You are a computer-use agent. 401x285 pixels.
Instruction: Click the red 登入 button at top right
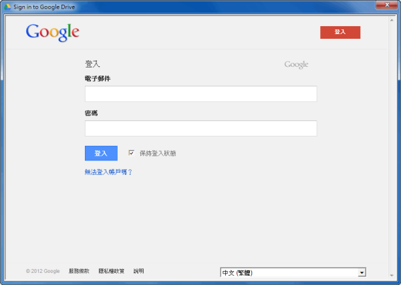340,32
